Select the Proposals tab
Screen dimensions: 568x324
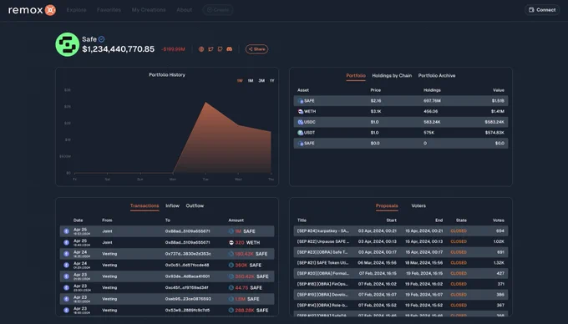click(387, 206)
